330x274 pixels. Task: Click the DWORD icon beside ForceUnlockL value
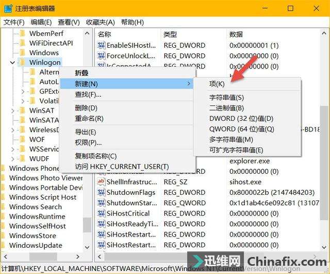coord(101,56)
